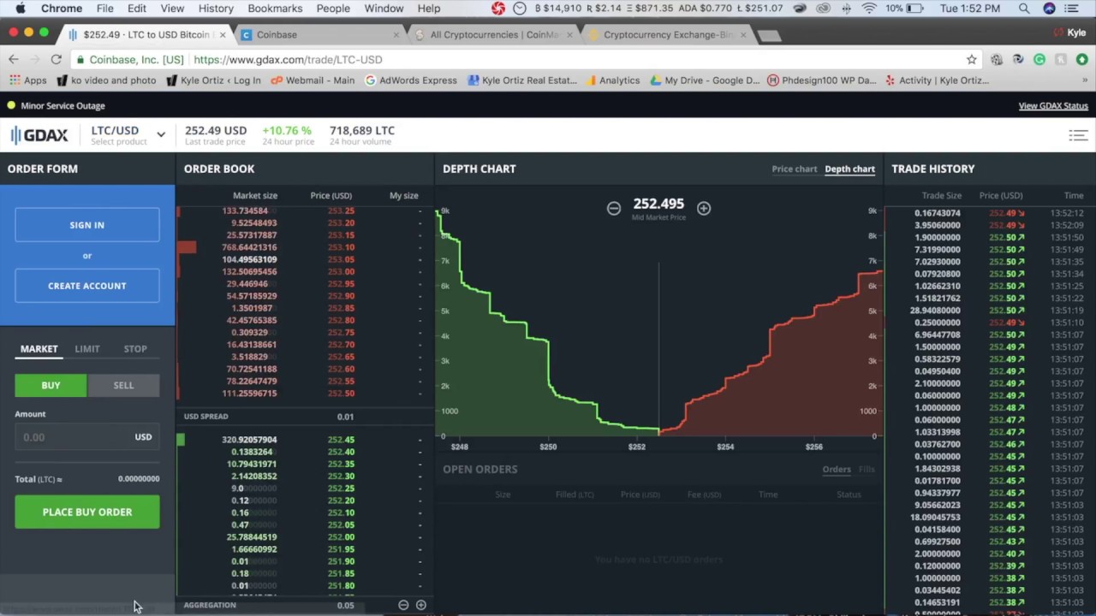Screen dimensions: 1096x616
Task: Click the CREATE ACCOUNT button
Action: 87,286
